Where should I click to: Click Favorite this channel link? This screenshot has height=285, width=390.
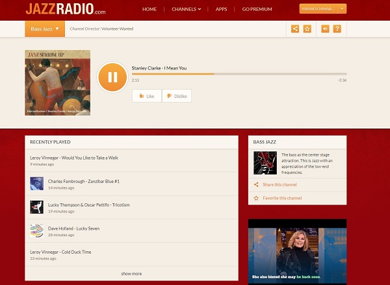pyautogui.click(x=282, y=198)
